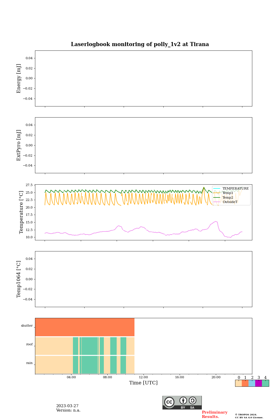Click the Temp1064 [°C] axis label
The height and width of the screenshot is (420, 280).
coord(19,279)
